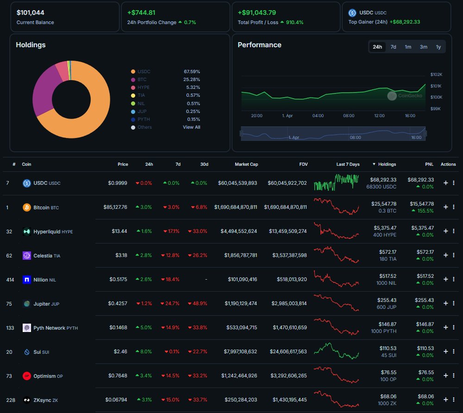Click the Celestia coin logo icon
The height and width of the screenshot is (413, 463).
tap(26, 256)
